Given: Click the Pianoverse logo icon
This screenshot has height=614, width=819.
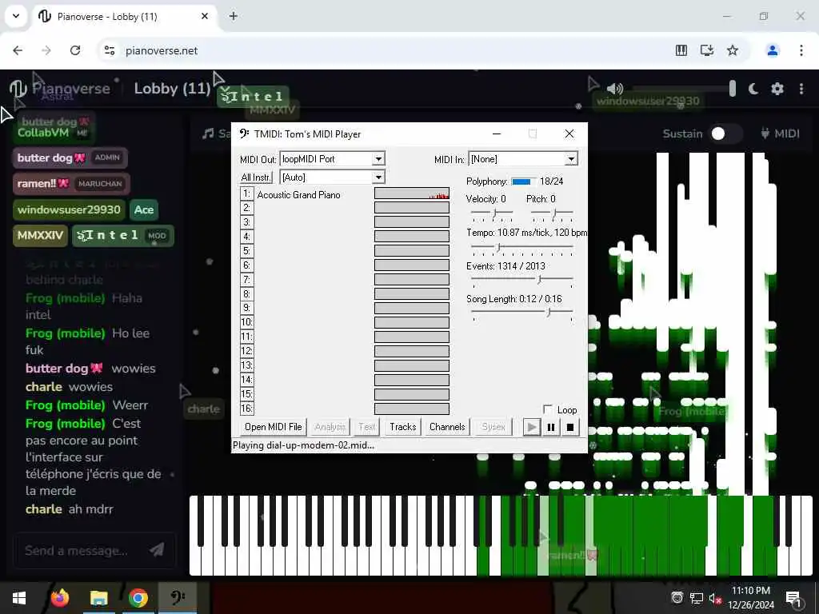Looking at the screenshot, I should [18, 89].
